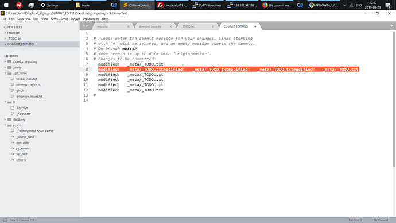Open the Preferences menu

91,19
